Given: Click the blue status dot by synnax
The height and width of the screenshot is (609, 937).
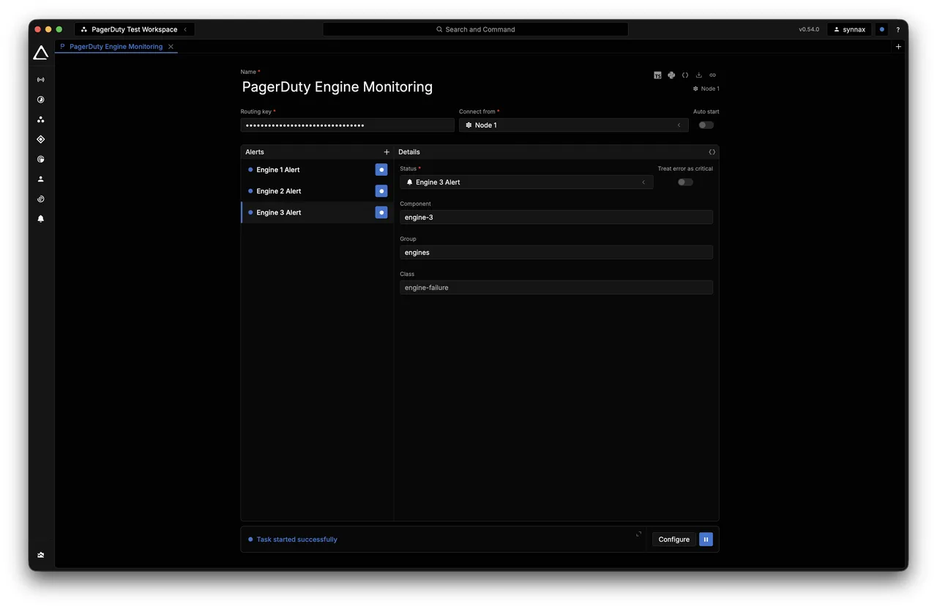Looking at the screenshot, I should click(x=882, y=30).
